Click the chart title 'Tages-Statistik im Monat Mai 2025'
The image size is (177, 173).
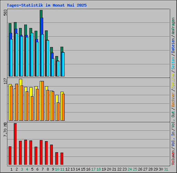pos(47,5)
